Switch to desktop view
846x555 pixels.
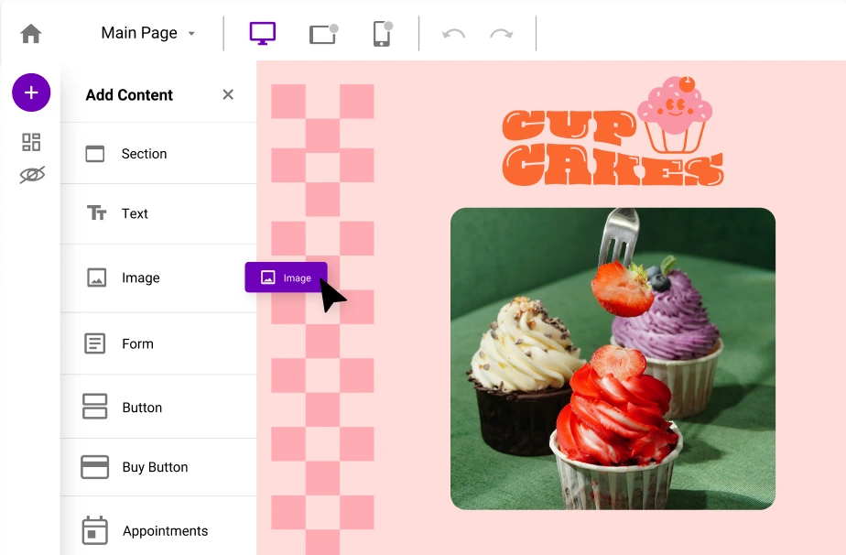point(263,34)
